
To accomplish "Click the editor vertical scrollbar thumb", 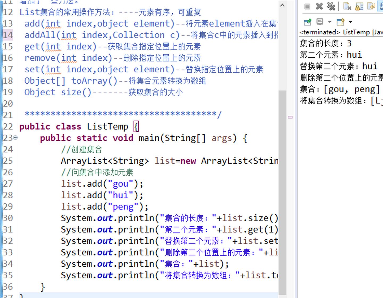I will tap(282, 193).
